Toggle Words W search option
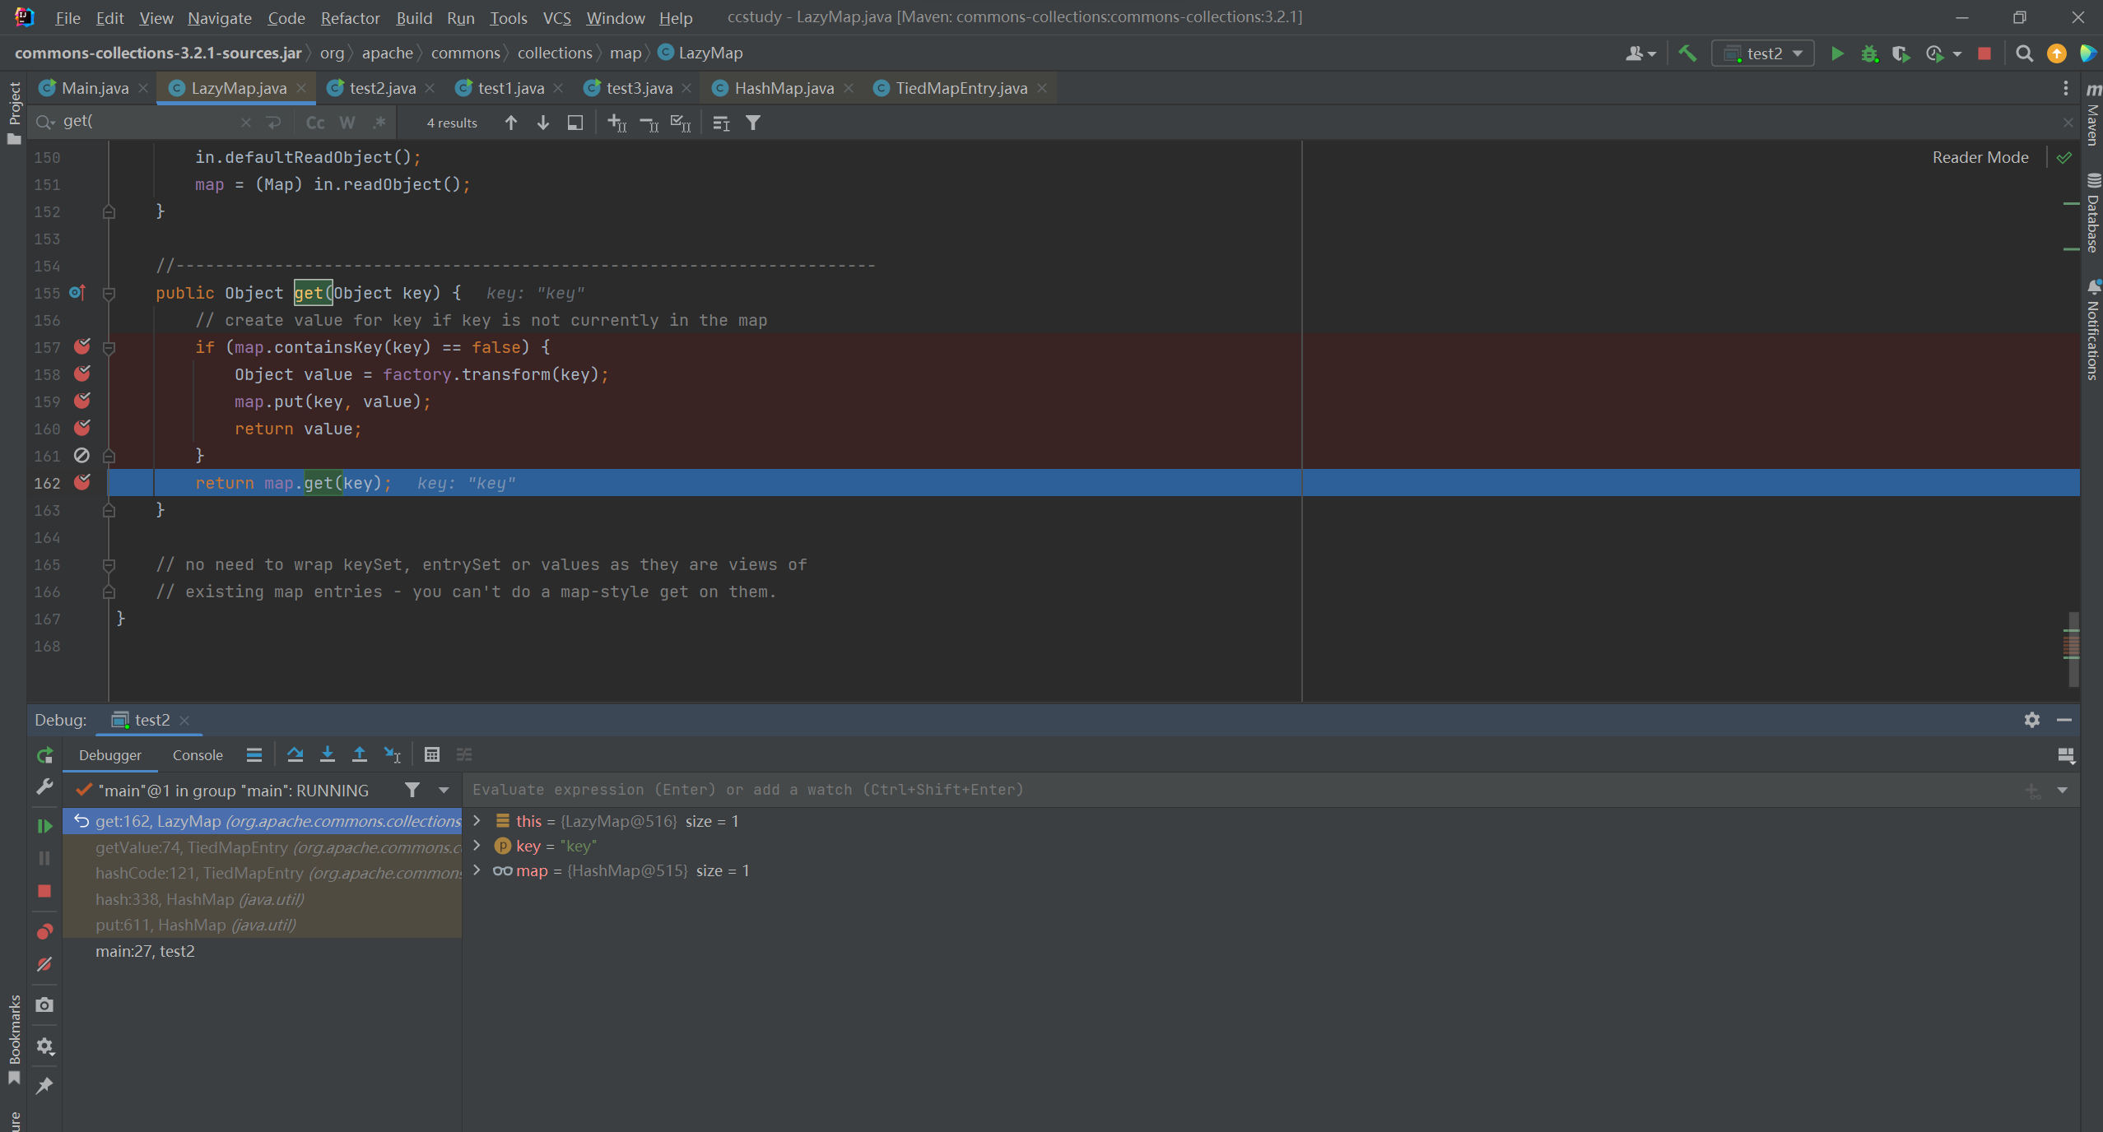The width and height of the screenshot is (2103, 1132). tap(347, 123)
